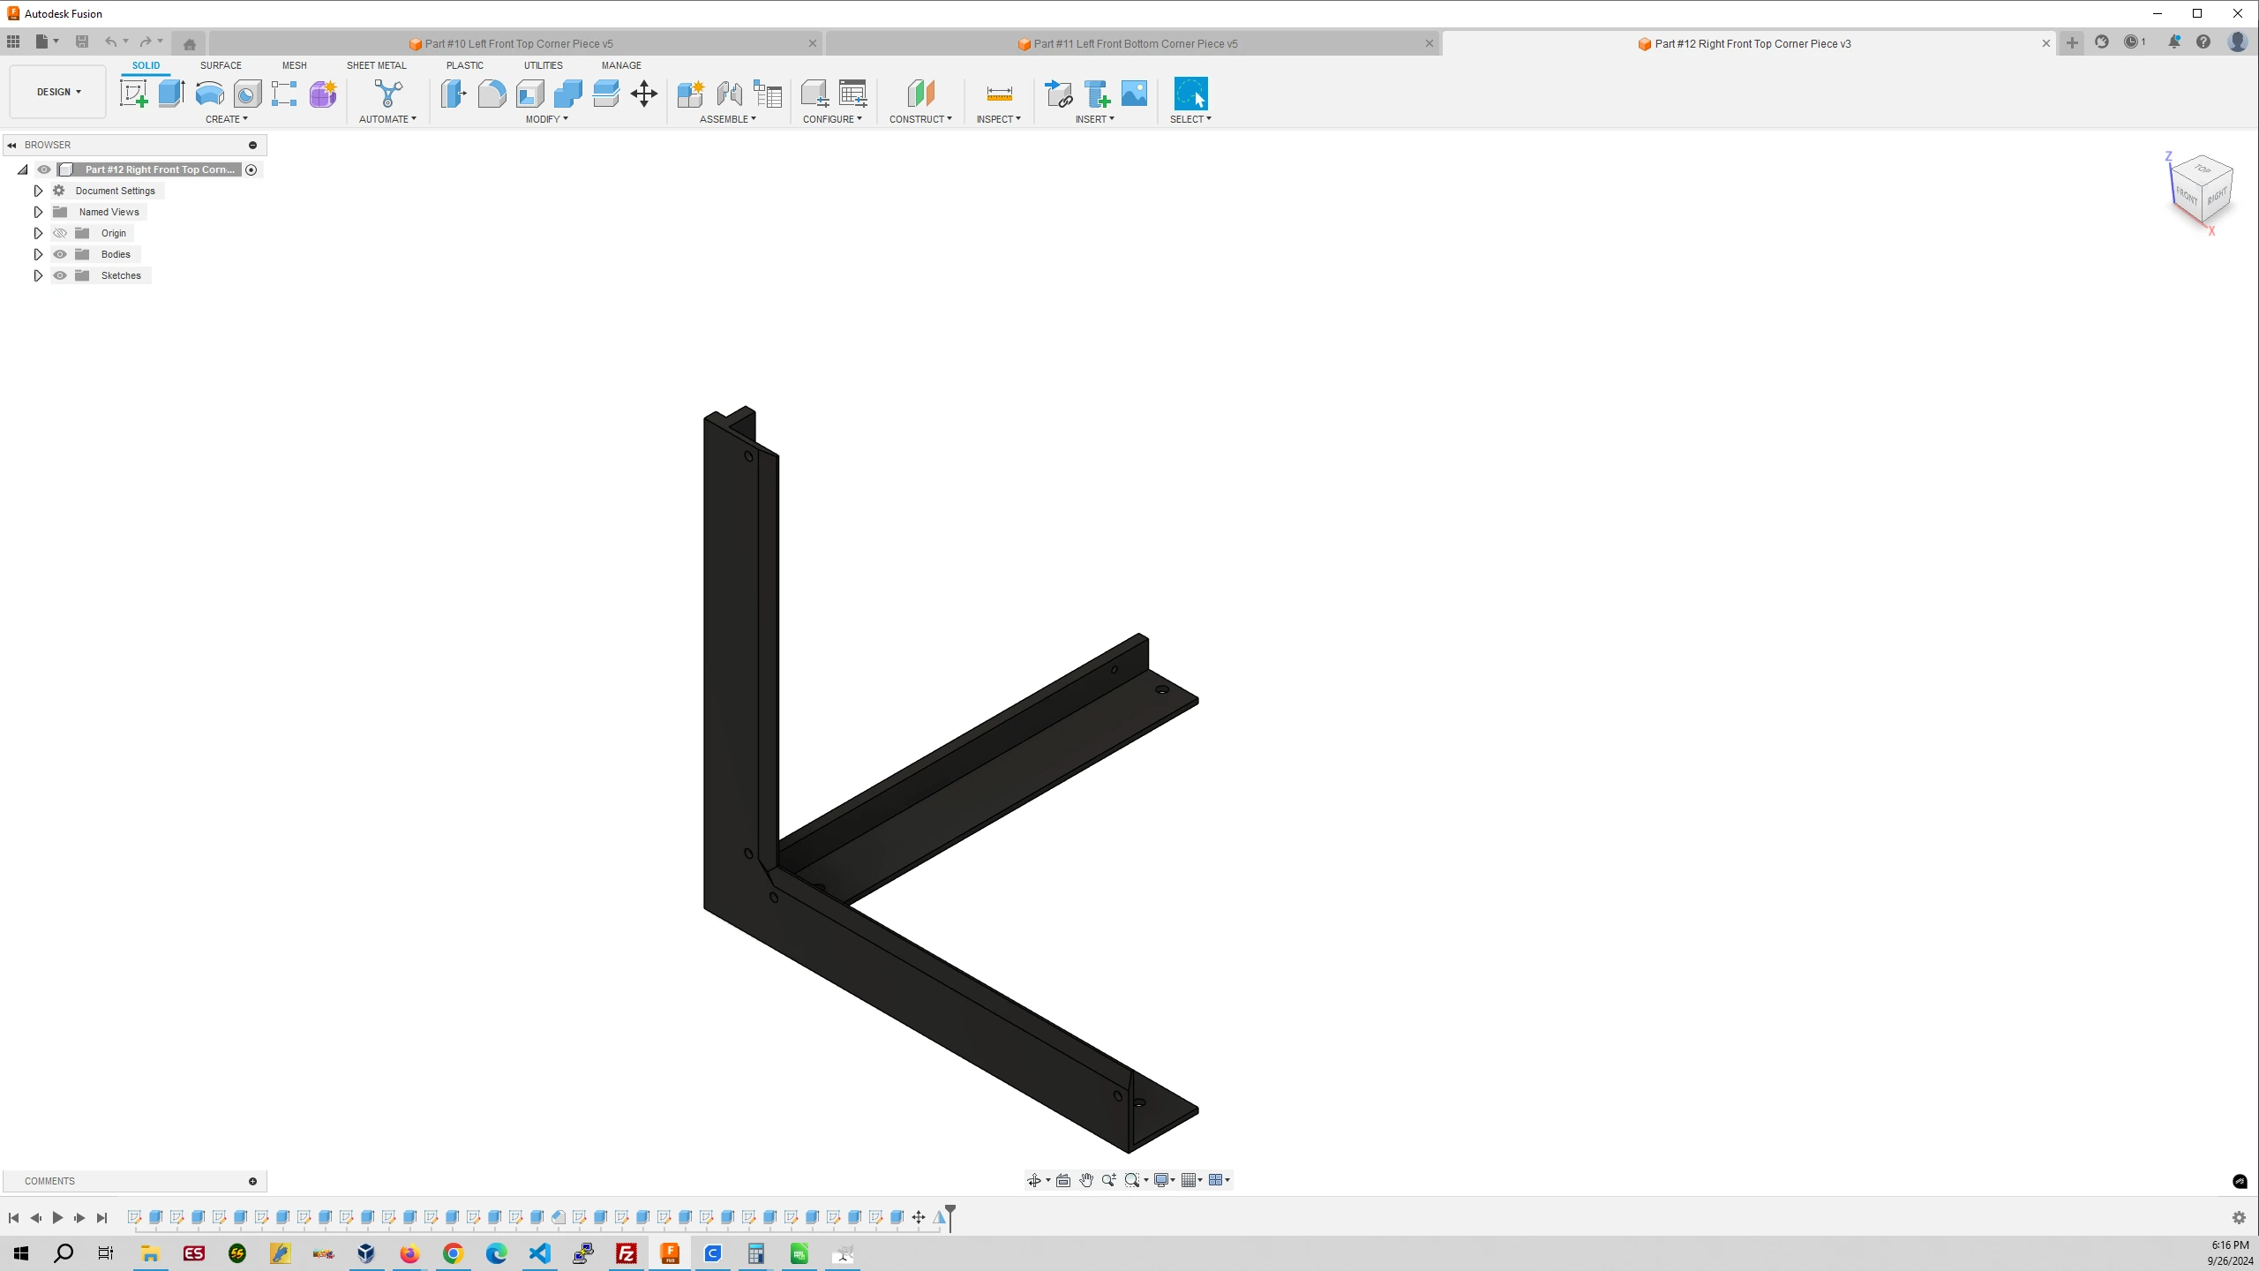The height and width of the screenshot is (1271, 2259).
Task: Open the CREATE dropdown menu
Action: 227,119
